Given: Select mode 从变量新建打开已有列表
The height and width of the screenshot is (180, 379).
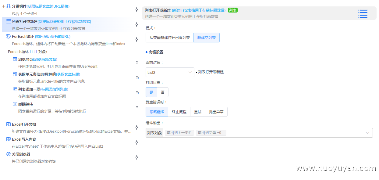Looking at the screenshot, I should [x=170, y=38].
